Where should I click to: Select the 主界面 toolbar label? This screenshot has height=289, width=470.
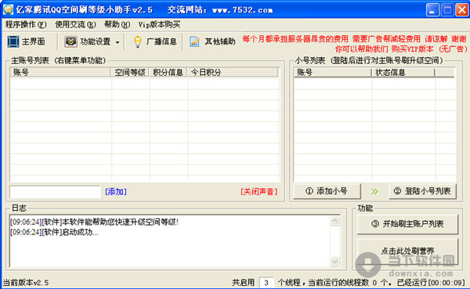[33, 41]
